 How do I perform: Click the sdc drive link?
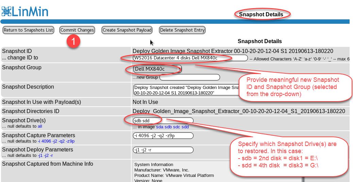coord(176,127)
